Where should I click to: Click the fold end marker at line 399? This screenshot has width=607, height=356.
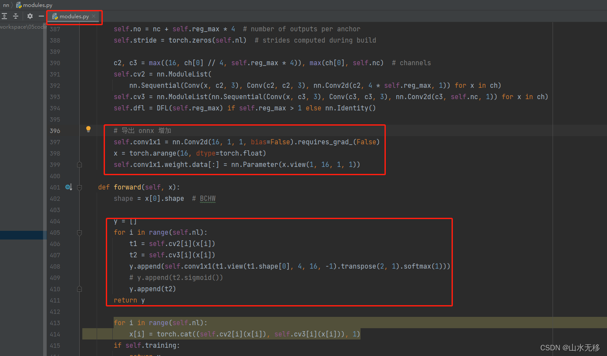pos(79,165)
